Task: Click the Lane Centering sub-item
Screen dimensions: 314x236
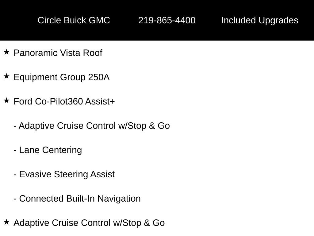Action: (48, 150)
